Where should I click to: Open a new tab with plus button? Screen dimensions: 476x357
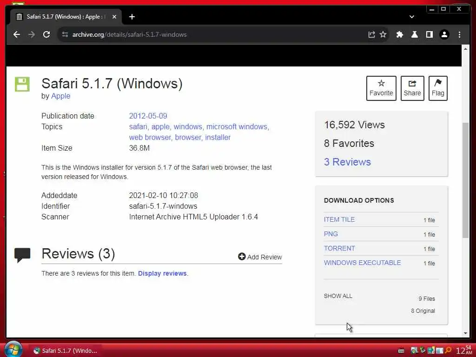point(132,17)
